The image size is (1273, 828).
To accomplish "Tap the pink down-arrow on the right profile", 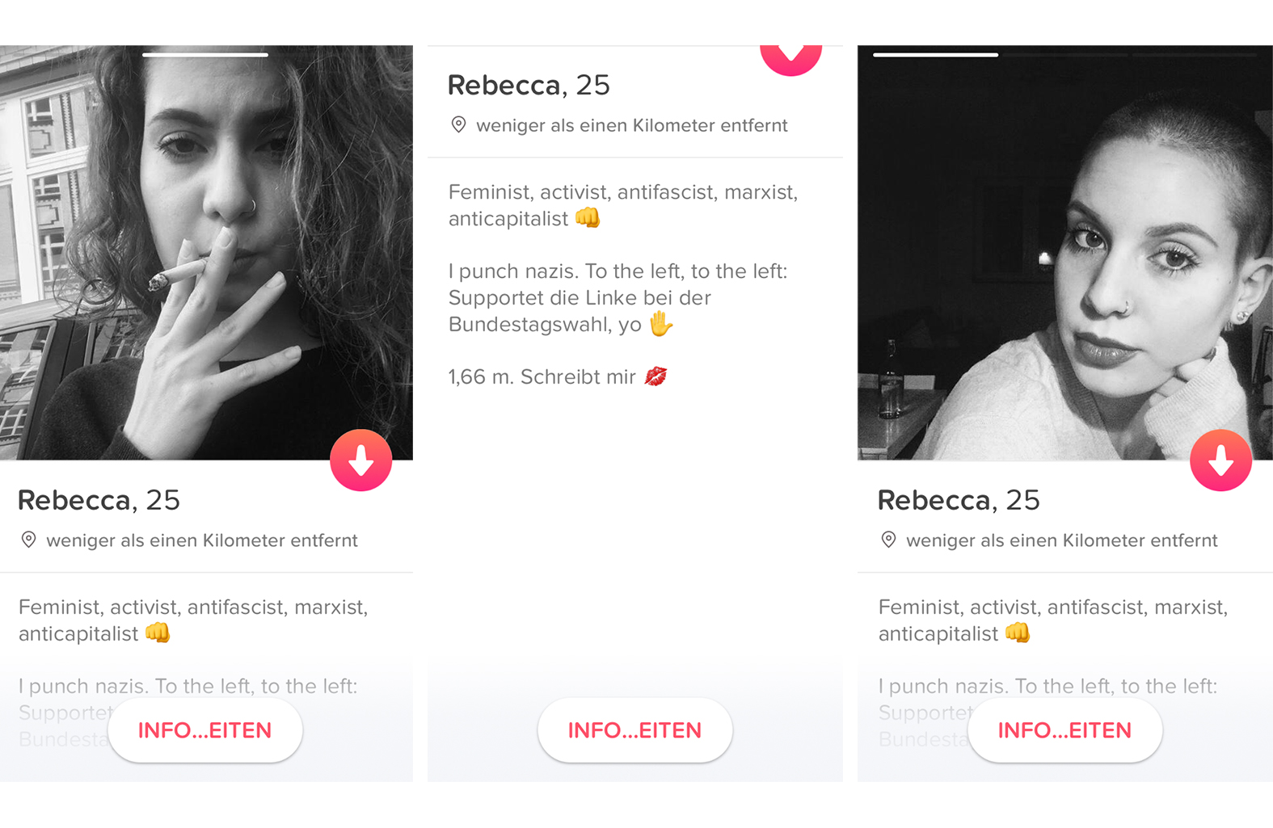I will [1220, 460].
